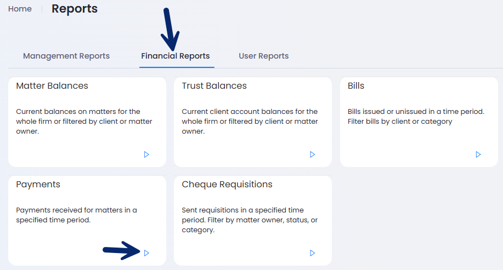Click the Sent requisitions description text
This screenshot has height=270, width=503.
coord(250,220)
